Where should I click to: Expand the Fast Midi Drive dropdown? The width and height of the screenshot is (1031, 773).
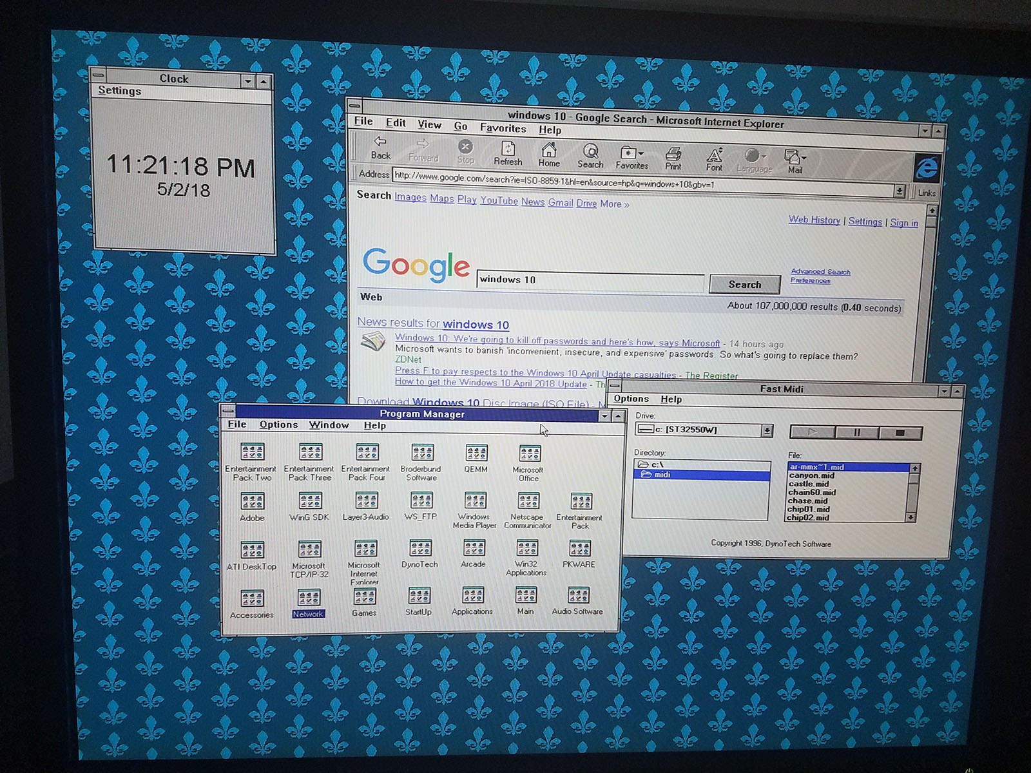[767, 430]
